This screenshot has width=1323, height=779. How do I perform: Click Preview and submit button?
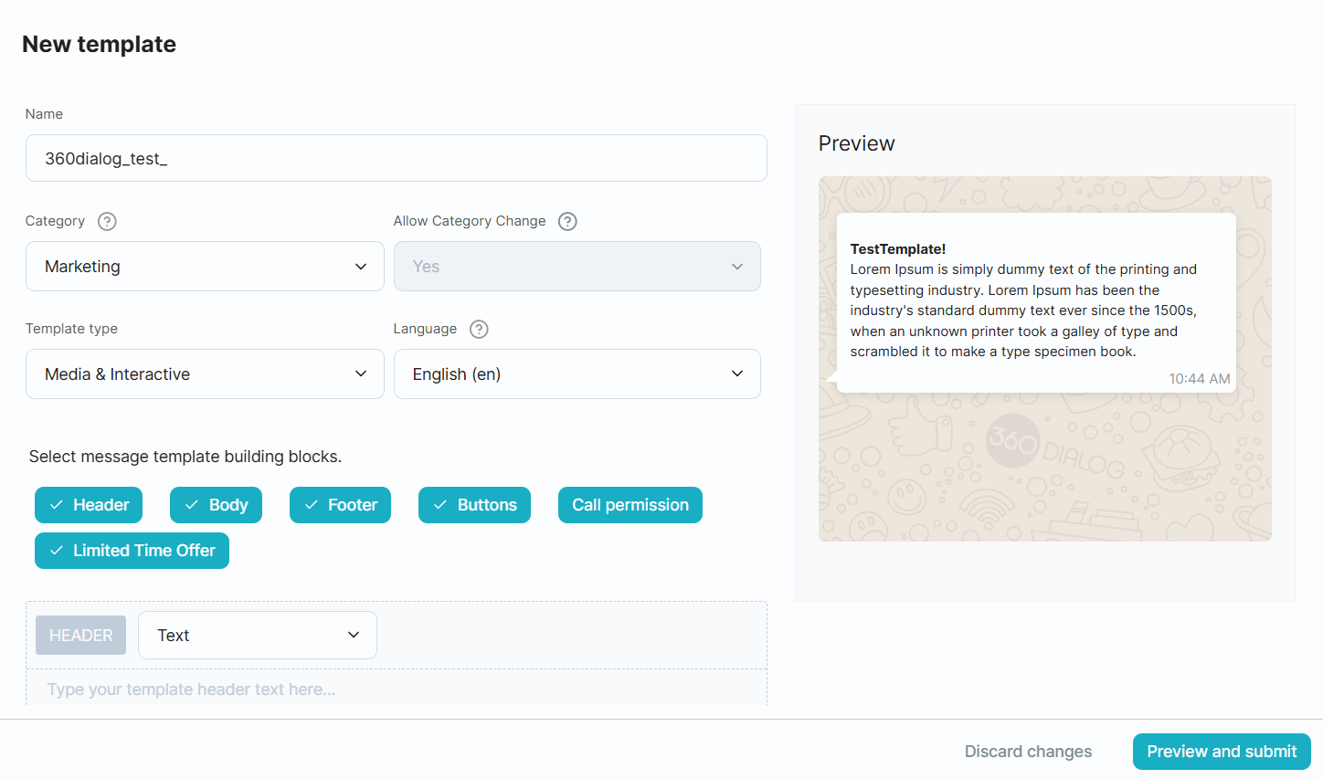tap(1221, 752)
